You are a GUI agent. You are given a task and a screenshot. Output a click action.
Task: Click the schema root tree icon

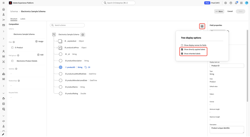coord(54,34)
